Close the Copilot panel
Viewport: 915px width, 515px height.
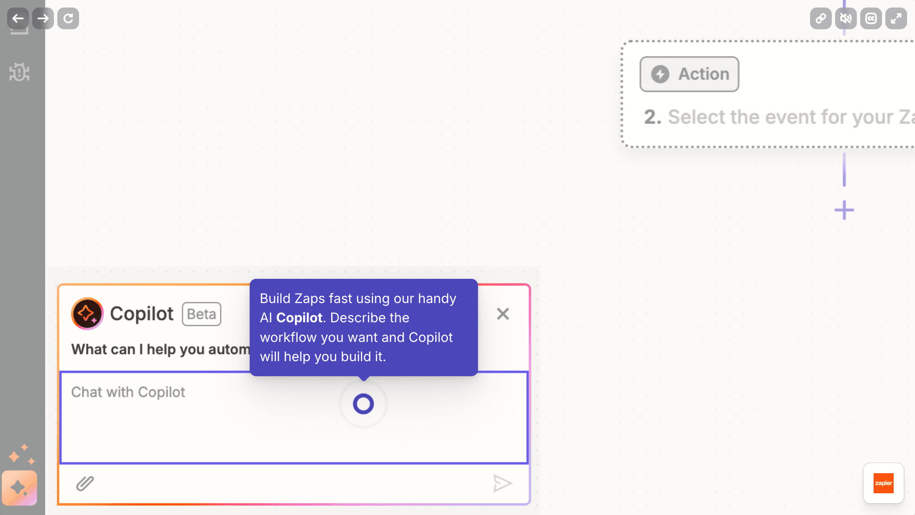tap(503, 314)
